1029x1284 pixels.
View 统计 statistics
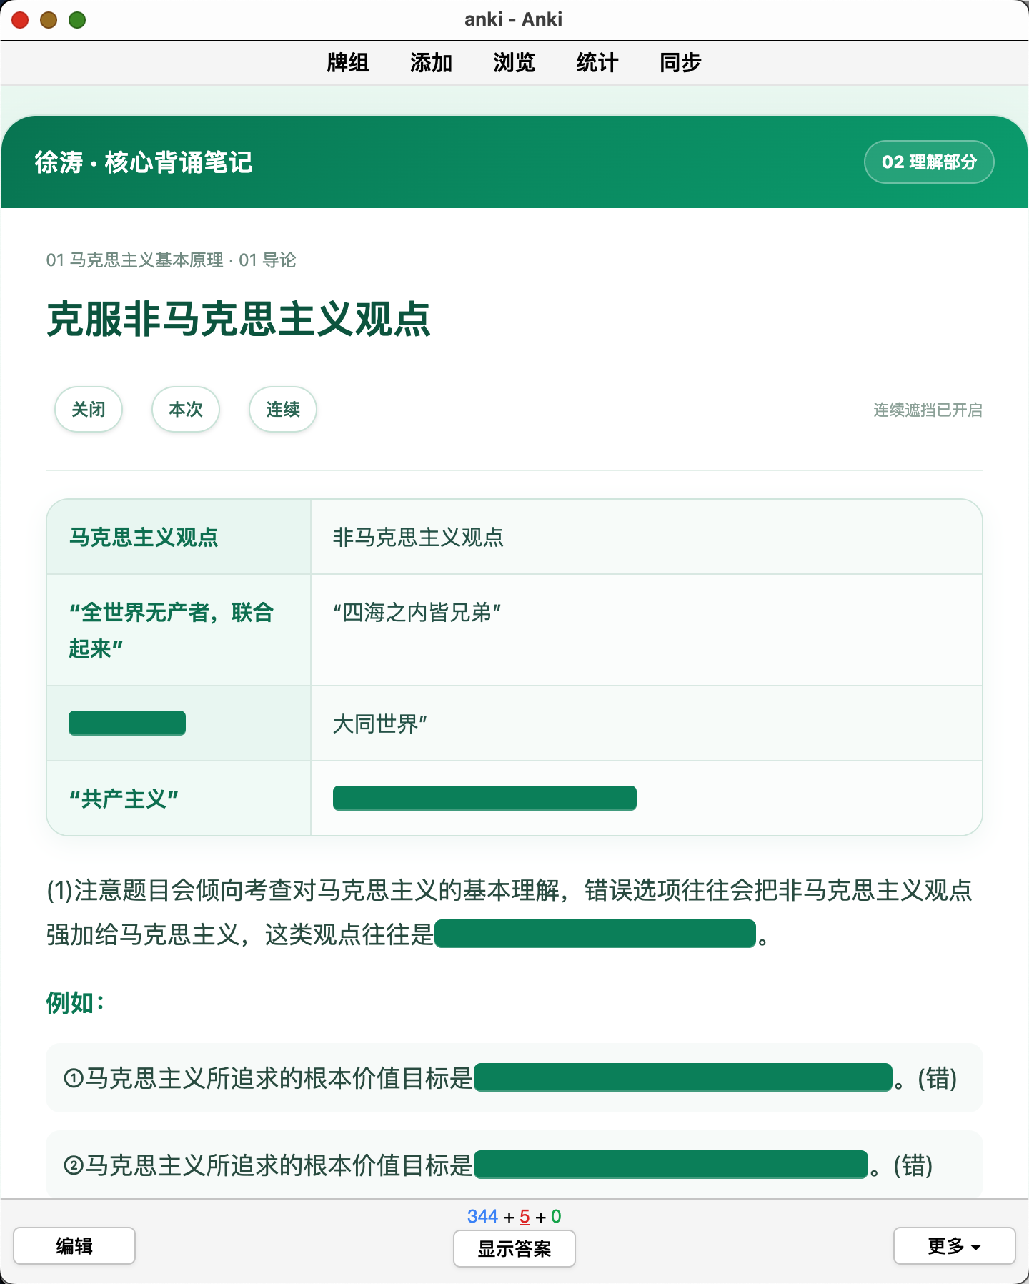click(597, 63)
